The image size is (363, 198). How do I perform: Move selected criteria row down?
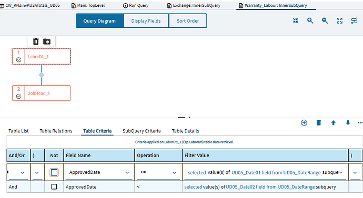(x=348, y=123)
